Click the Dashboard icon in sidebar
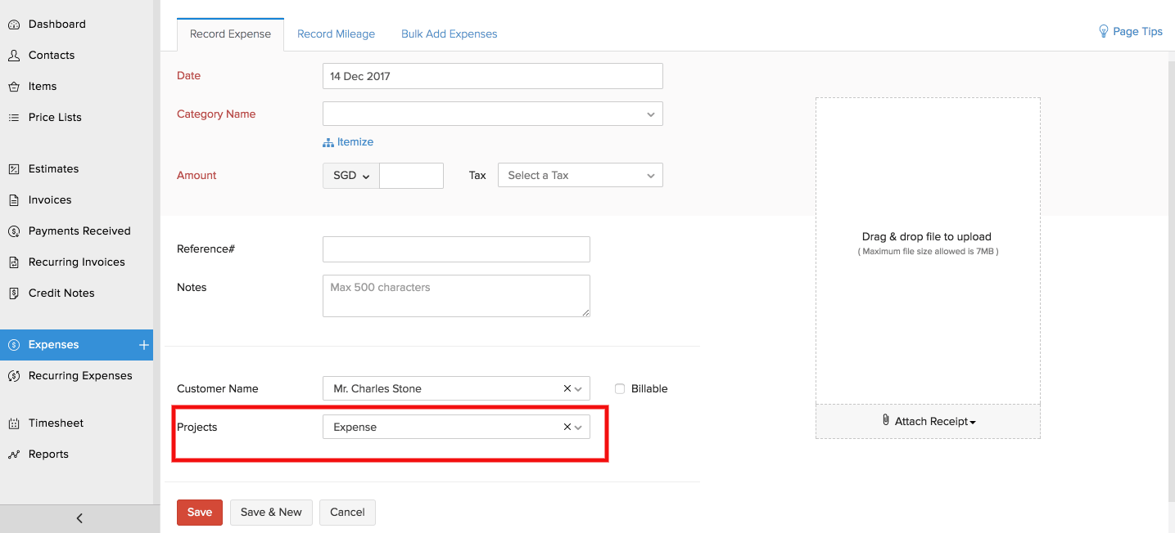This screenshot has width=1175, height=533. click(14, 25)
